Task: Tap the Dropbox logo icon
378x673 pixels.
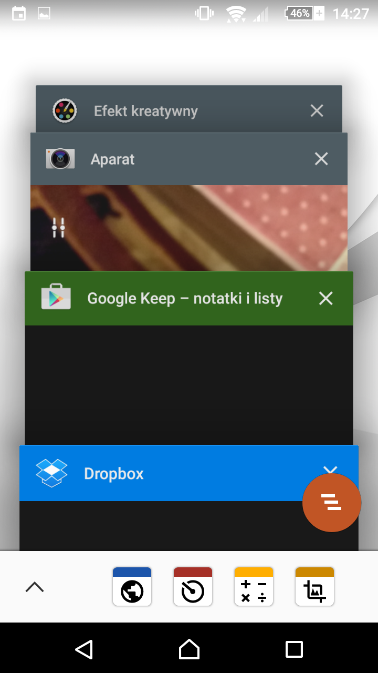Action: tap(51, 473)
